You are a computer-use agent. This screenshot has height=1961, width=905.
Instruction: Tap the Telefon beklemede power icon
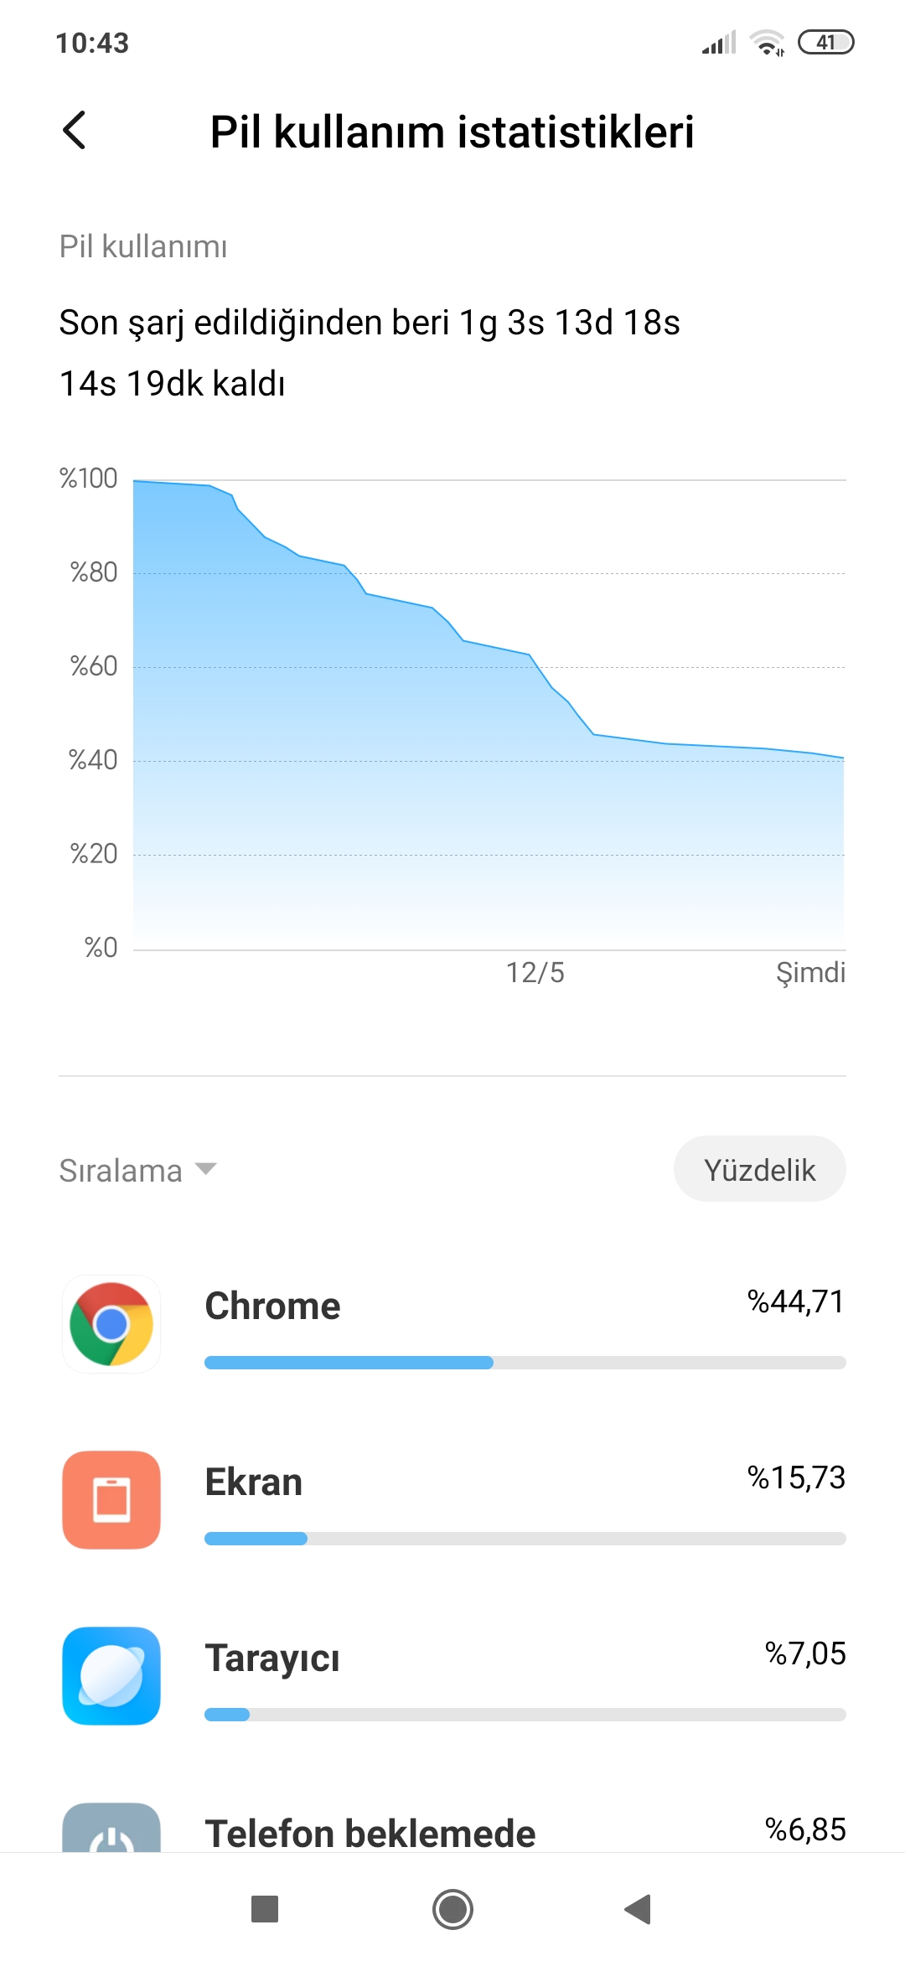[111, 1828]
